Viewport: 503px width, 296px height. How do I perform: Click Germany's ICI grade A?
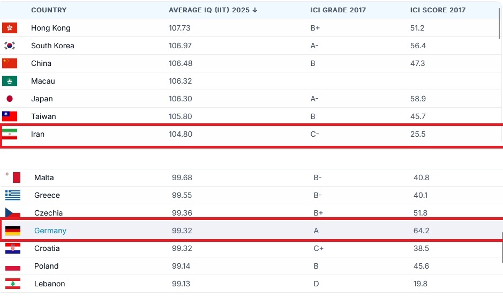point(316,231)
